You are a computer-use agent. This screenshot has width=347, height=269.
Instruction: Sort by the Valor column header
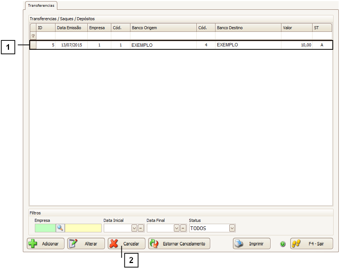[x=296, y=28]
